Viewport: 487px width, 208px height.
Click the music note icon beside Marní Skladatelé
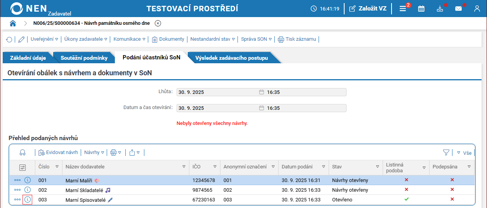(108, 190)
